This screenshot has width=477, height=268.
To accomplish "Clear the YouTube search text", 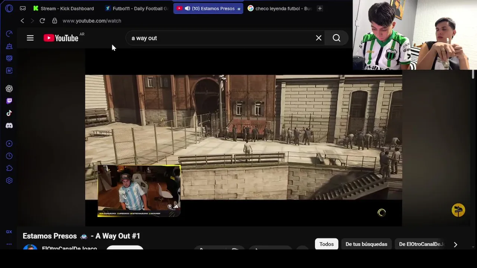I will point(319,38).
